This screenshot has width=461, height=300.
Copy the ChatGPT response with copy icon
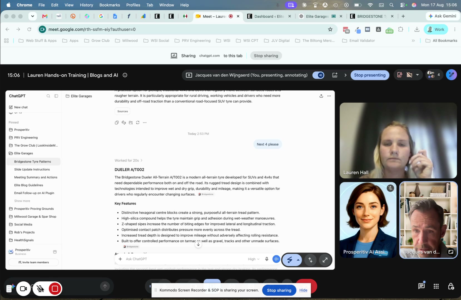click(117, 122)
